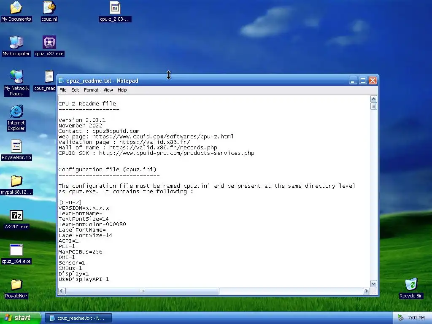Select the mypal-68.12 folder icon
The height and width of the screenshot is (324, 432).
pyautogui.click(x=16, y=184)
